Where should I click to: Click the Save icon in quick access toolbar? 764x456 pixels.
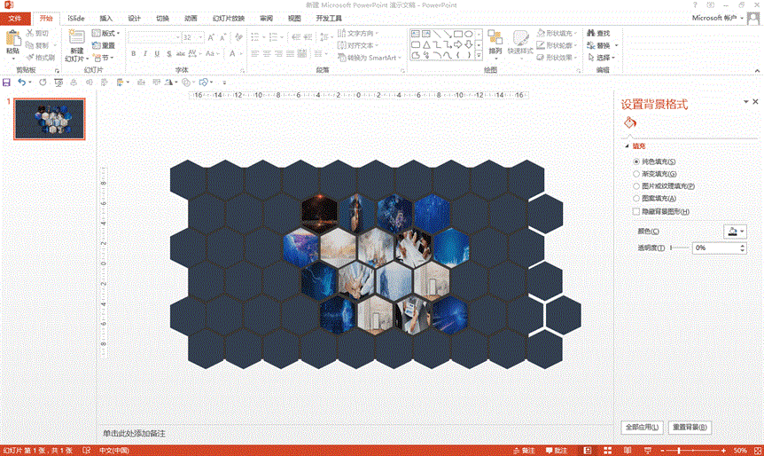tap(7, 82)
